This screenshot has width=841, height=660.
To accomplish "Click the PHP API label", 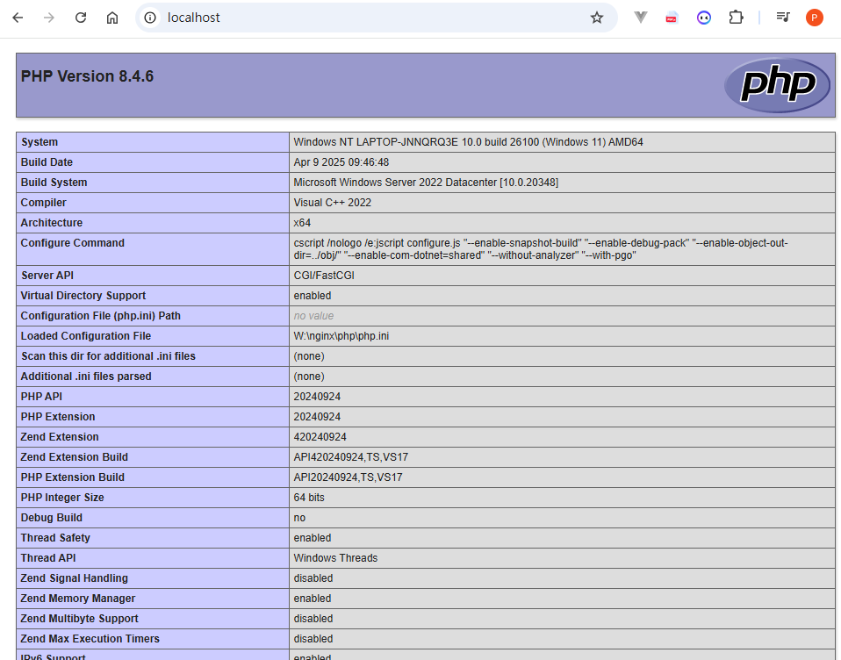I will 41,397.
